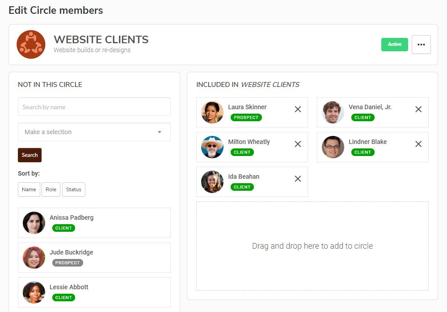This screenshot has width=447, height=312.
Task: Remove Laura Skinner from the circle
Action: 298,109
